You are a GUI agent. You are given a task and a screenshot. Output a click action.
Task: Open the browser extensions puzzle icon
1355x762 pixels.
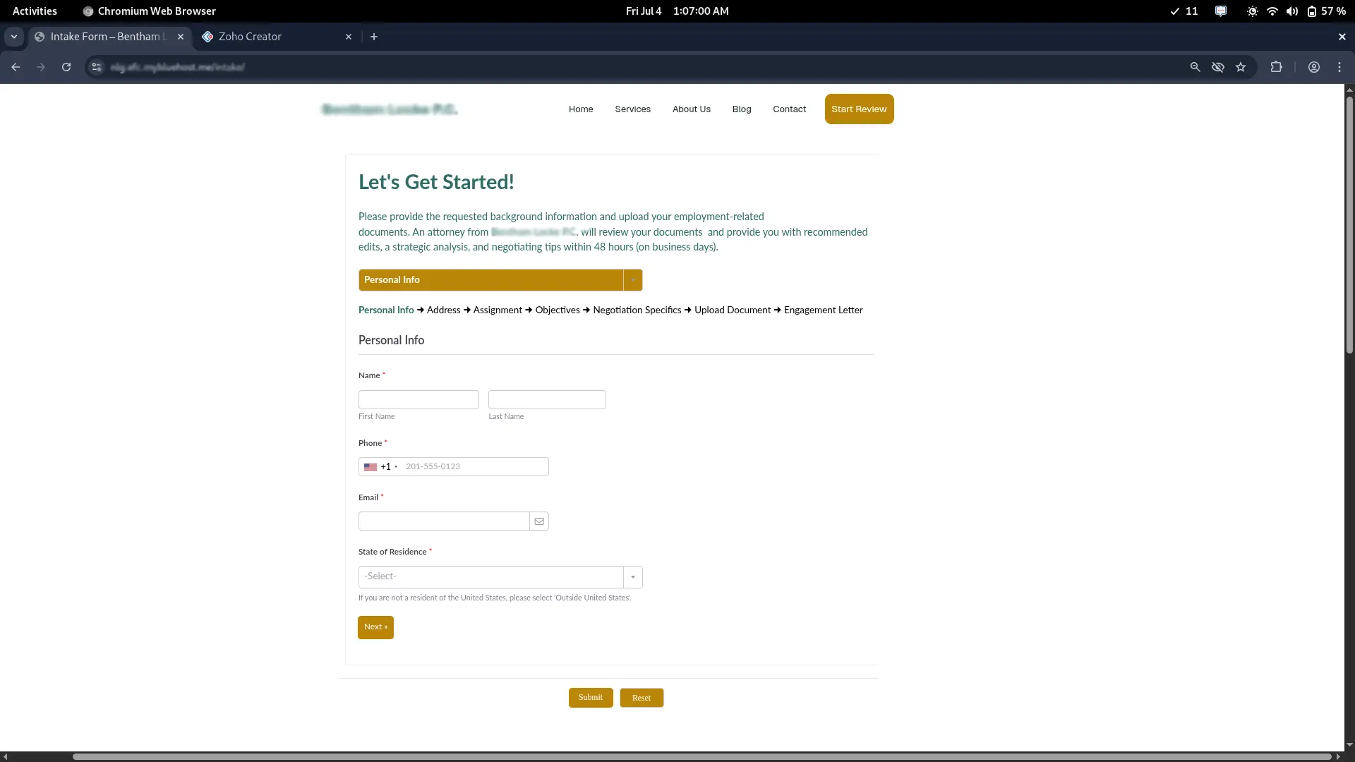coord(1277,67)
